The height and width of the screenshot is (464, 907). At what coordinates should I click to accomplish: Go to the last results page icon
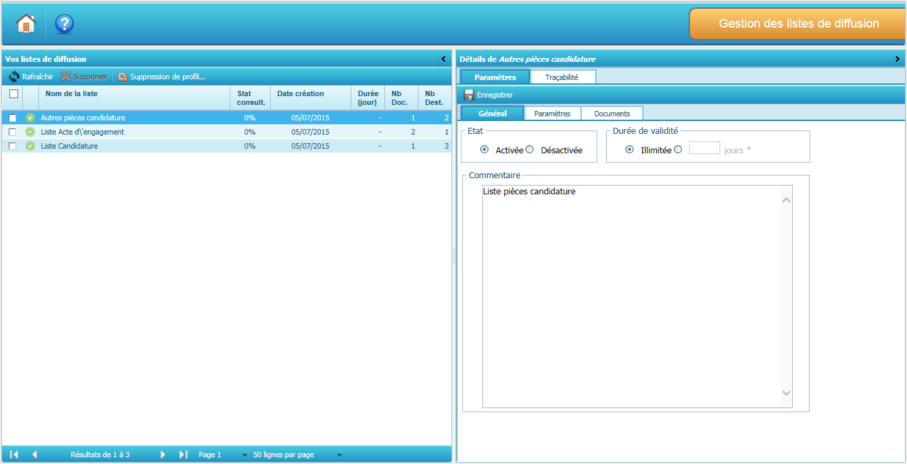pyautogui.click(x=183, y=455)
